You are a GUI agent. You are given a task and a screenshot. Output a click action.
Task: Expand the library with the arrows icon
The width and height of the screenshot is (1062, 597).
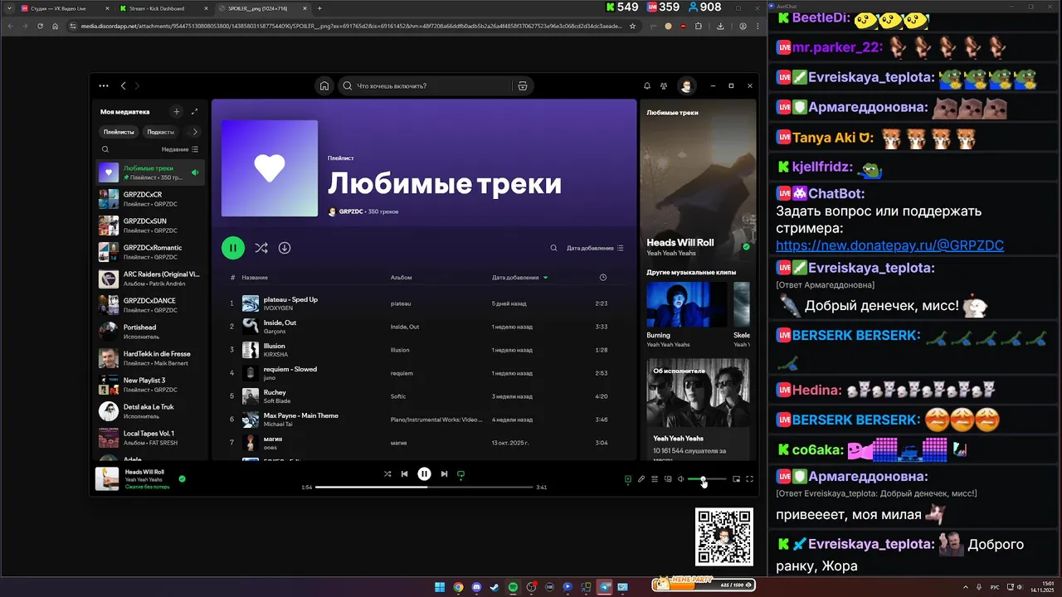pyautogui.click(x=195, y=111)
